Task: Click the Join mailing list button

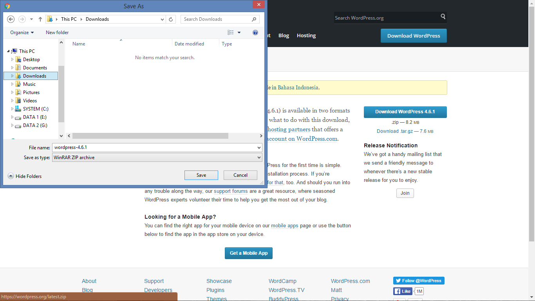Action: 405,193
